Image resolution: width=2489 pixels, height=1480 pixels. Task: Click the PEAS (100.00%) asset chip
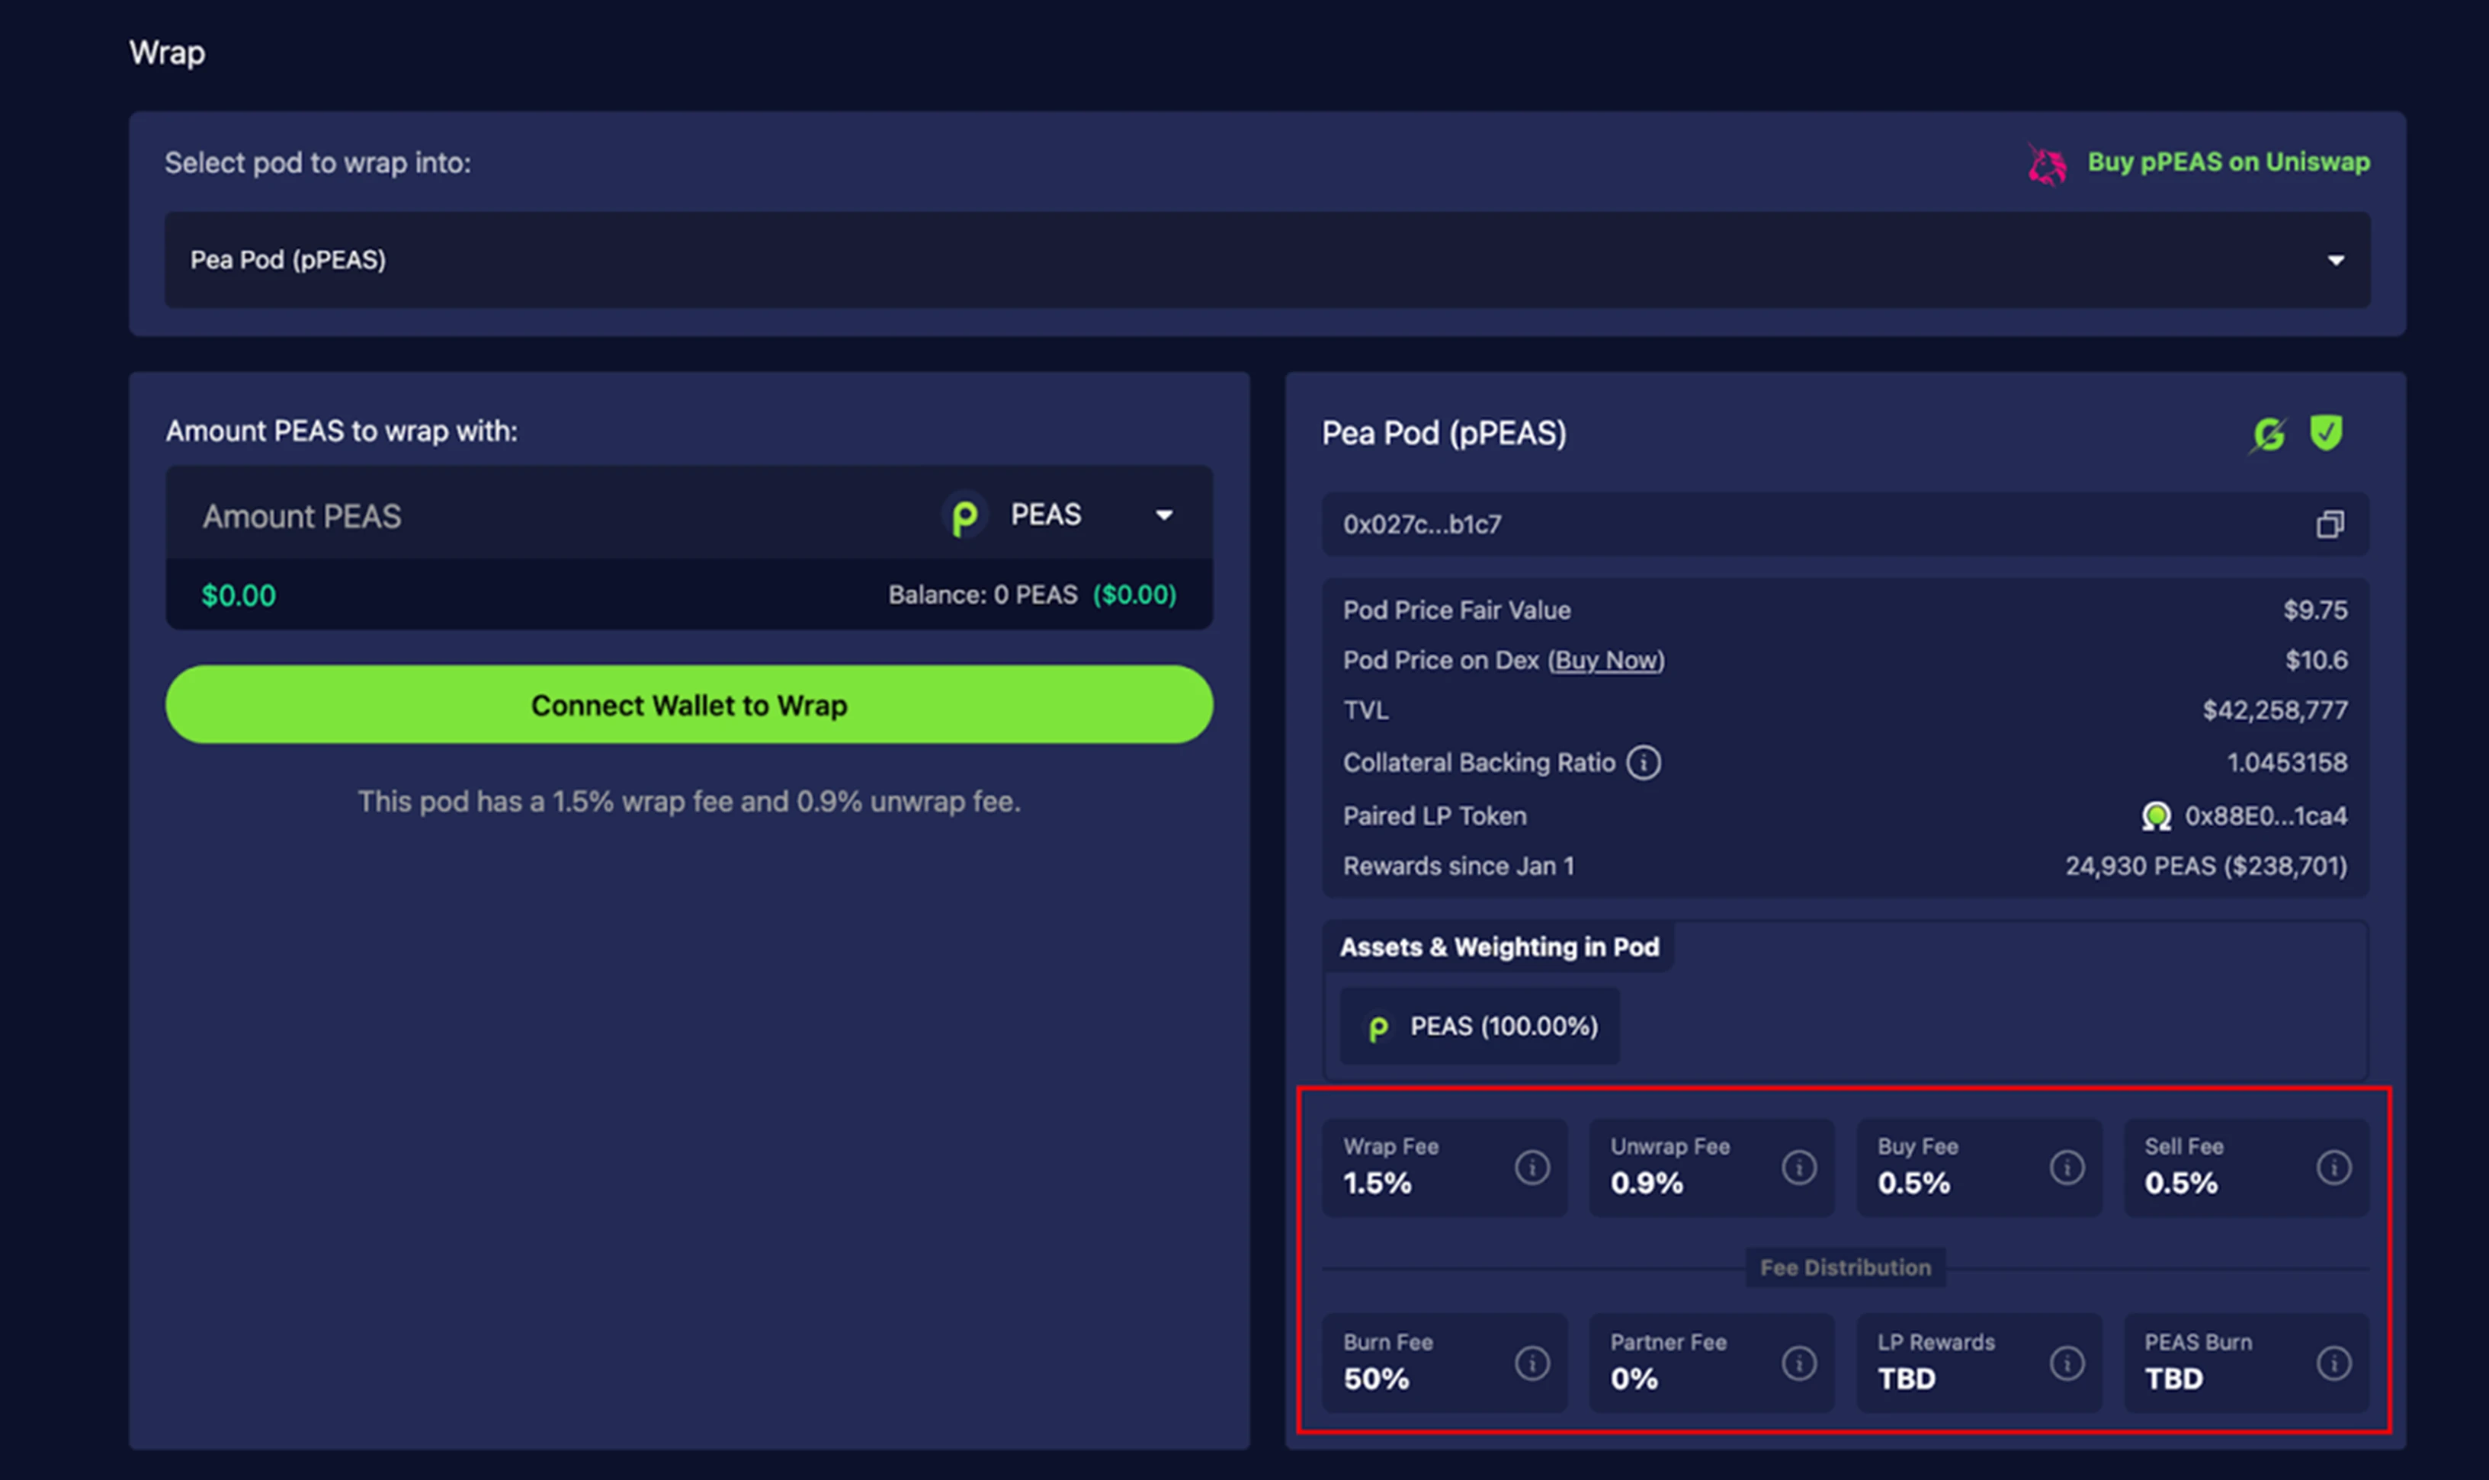point(1480,1027)
